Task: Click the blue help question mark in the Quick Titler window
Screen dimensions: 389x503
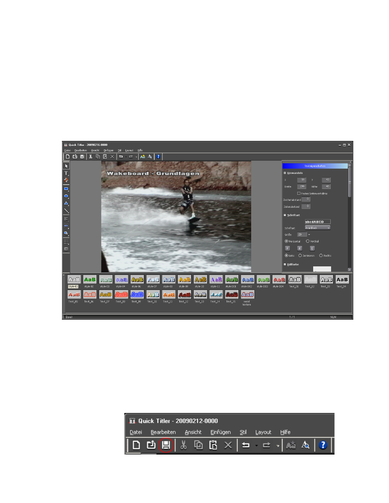Action: [159, 156]
